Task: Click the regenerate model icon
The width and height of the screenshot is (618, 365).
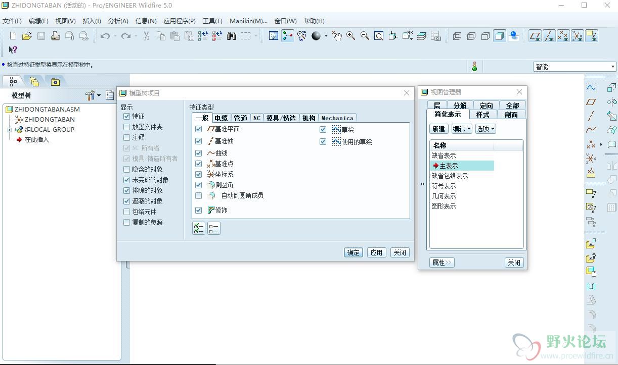Action: pyautogui.click(x=203, y=36)
